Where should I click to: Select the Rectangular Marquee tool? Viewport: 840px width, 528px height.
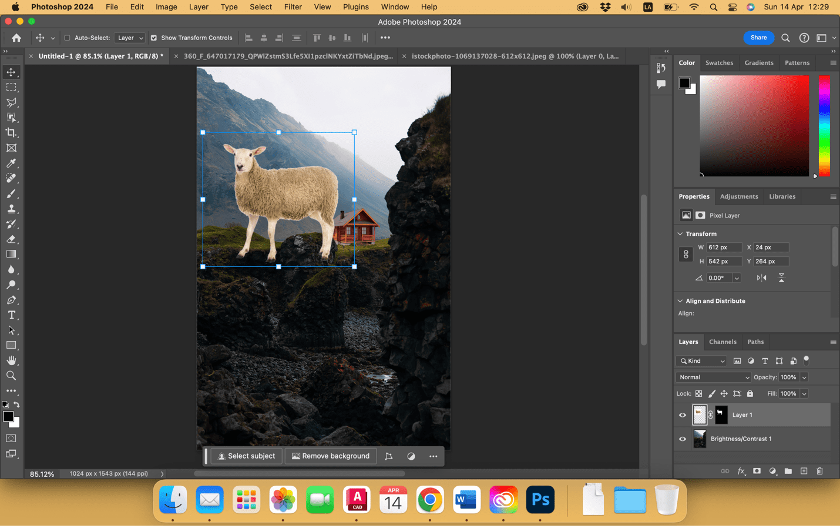click(11, 87)
